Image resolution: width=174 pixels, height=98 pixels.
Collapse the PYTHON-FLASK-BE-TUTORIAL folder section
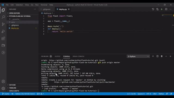tap(23, 16)
